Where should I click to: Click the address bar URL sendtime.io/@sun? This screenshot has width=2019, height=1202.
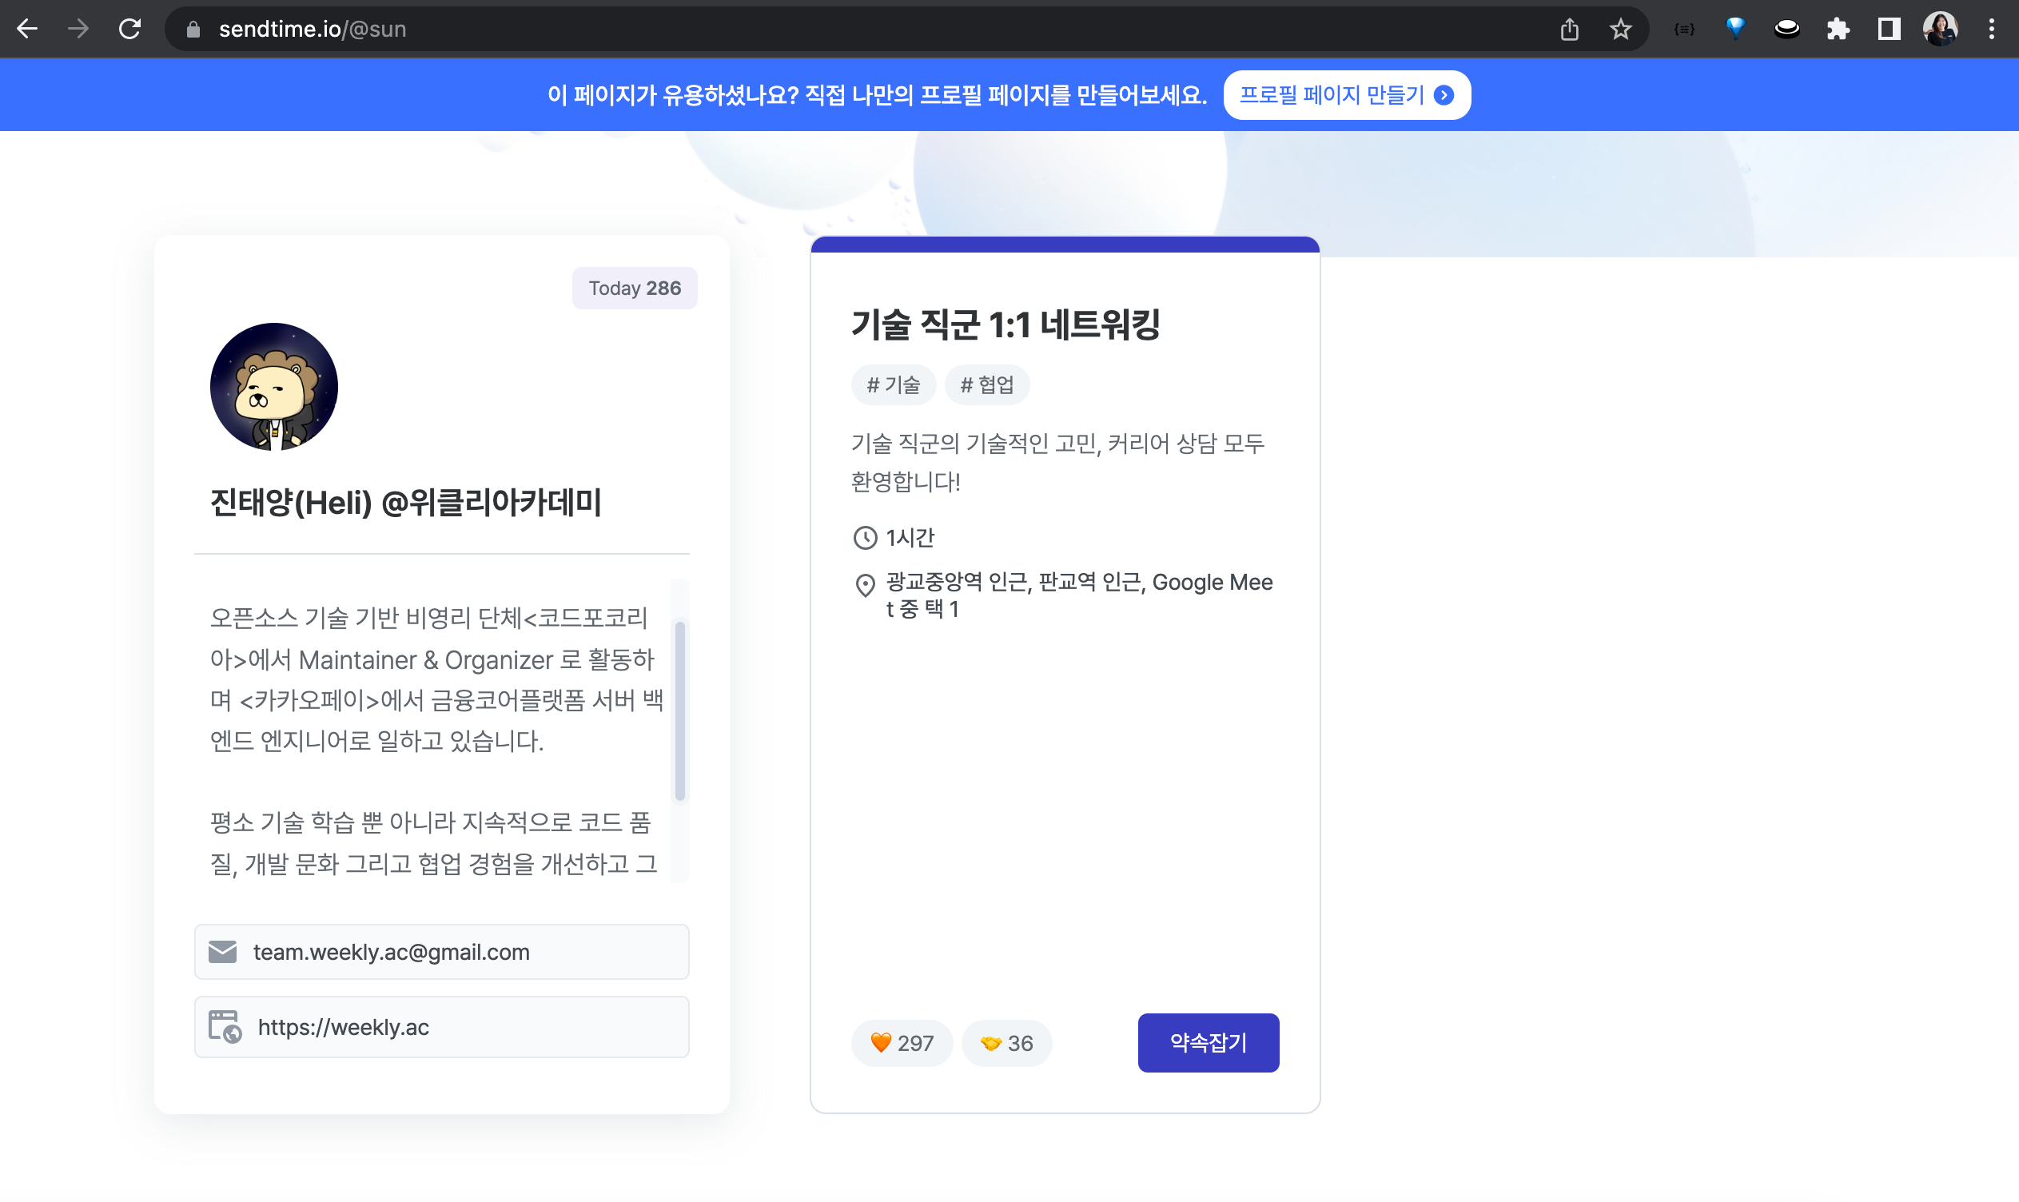(x=313, y=29)
